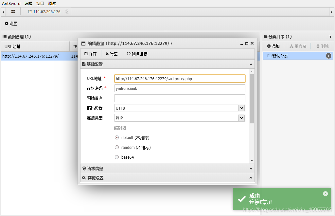Screen dimensions: 335x216
Task: Click the 其他设置 gears icon
Action: (x=84, y=178)
